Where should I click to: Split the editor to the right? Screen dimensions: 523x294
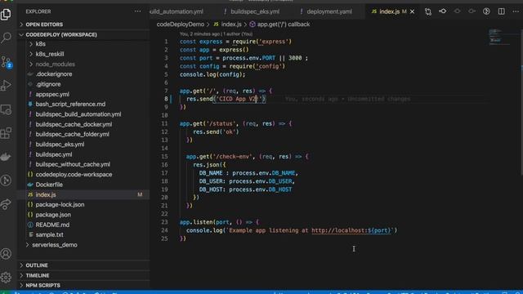[501, 11]
